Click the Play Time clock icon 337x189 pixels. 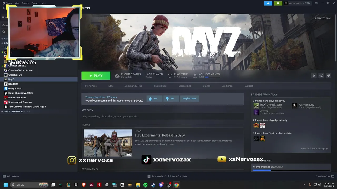click(170, 76)
